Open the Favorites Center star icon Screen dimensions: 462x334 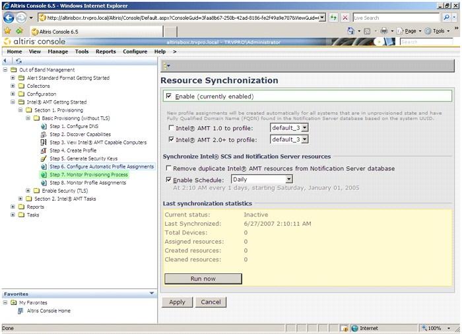point(8,30)
